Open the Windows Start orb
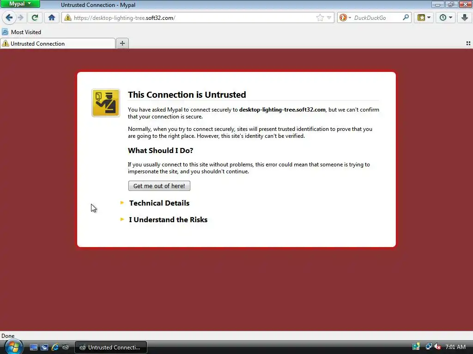The width and height of the screenshot is (473, 354). (13, 347)
